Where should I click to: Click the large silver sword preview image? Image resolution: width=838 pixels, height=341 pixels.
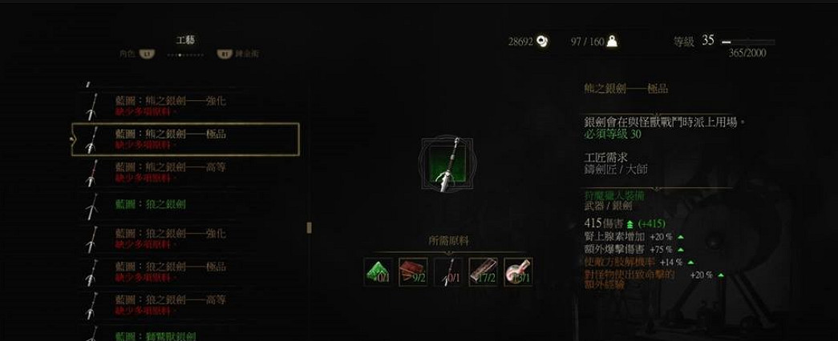click(x=446, y=164)
